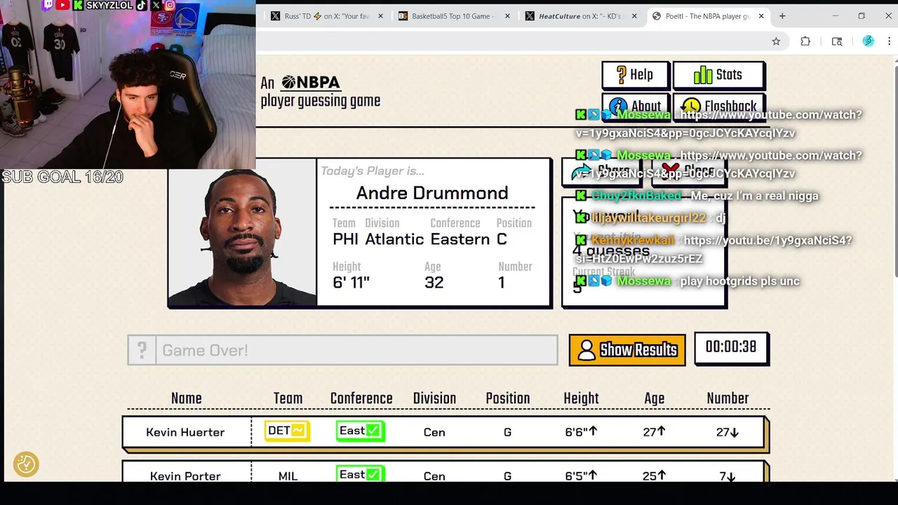Click the 00:00:38 timer display
898x505 pixels.
[731, 347]
